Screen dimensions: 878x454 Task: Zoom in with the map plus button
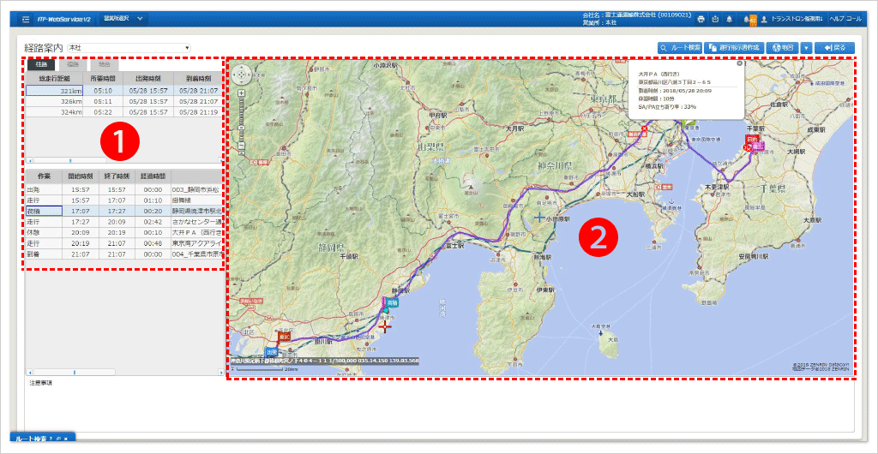pos(241,93)
